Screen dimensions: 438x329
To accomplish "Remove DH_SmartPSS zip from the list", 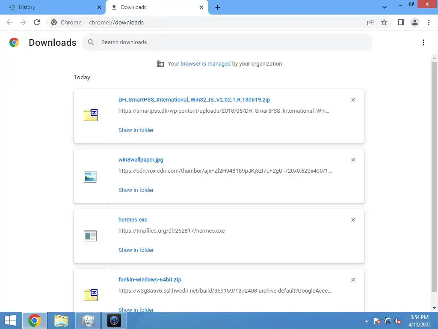I will [353, 100].
